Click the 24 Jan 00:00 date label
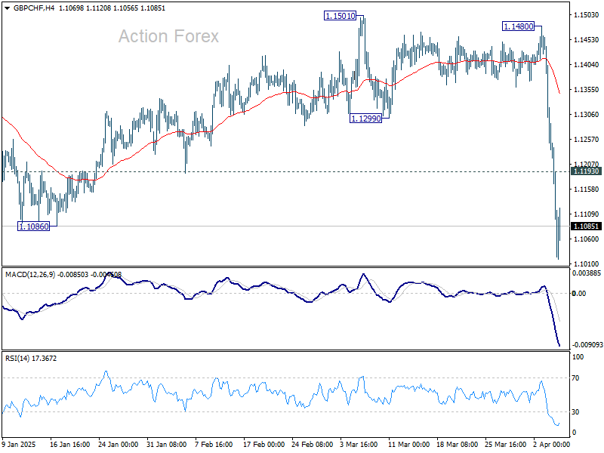The width and height of the screenshot is (604, 453). (119, 444)
